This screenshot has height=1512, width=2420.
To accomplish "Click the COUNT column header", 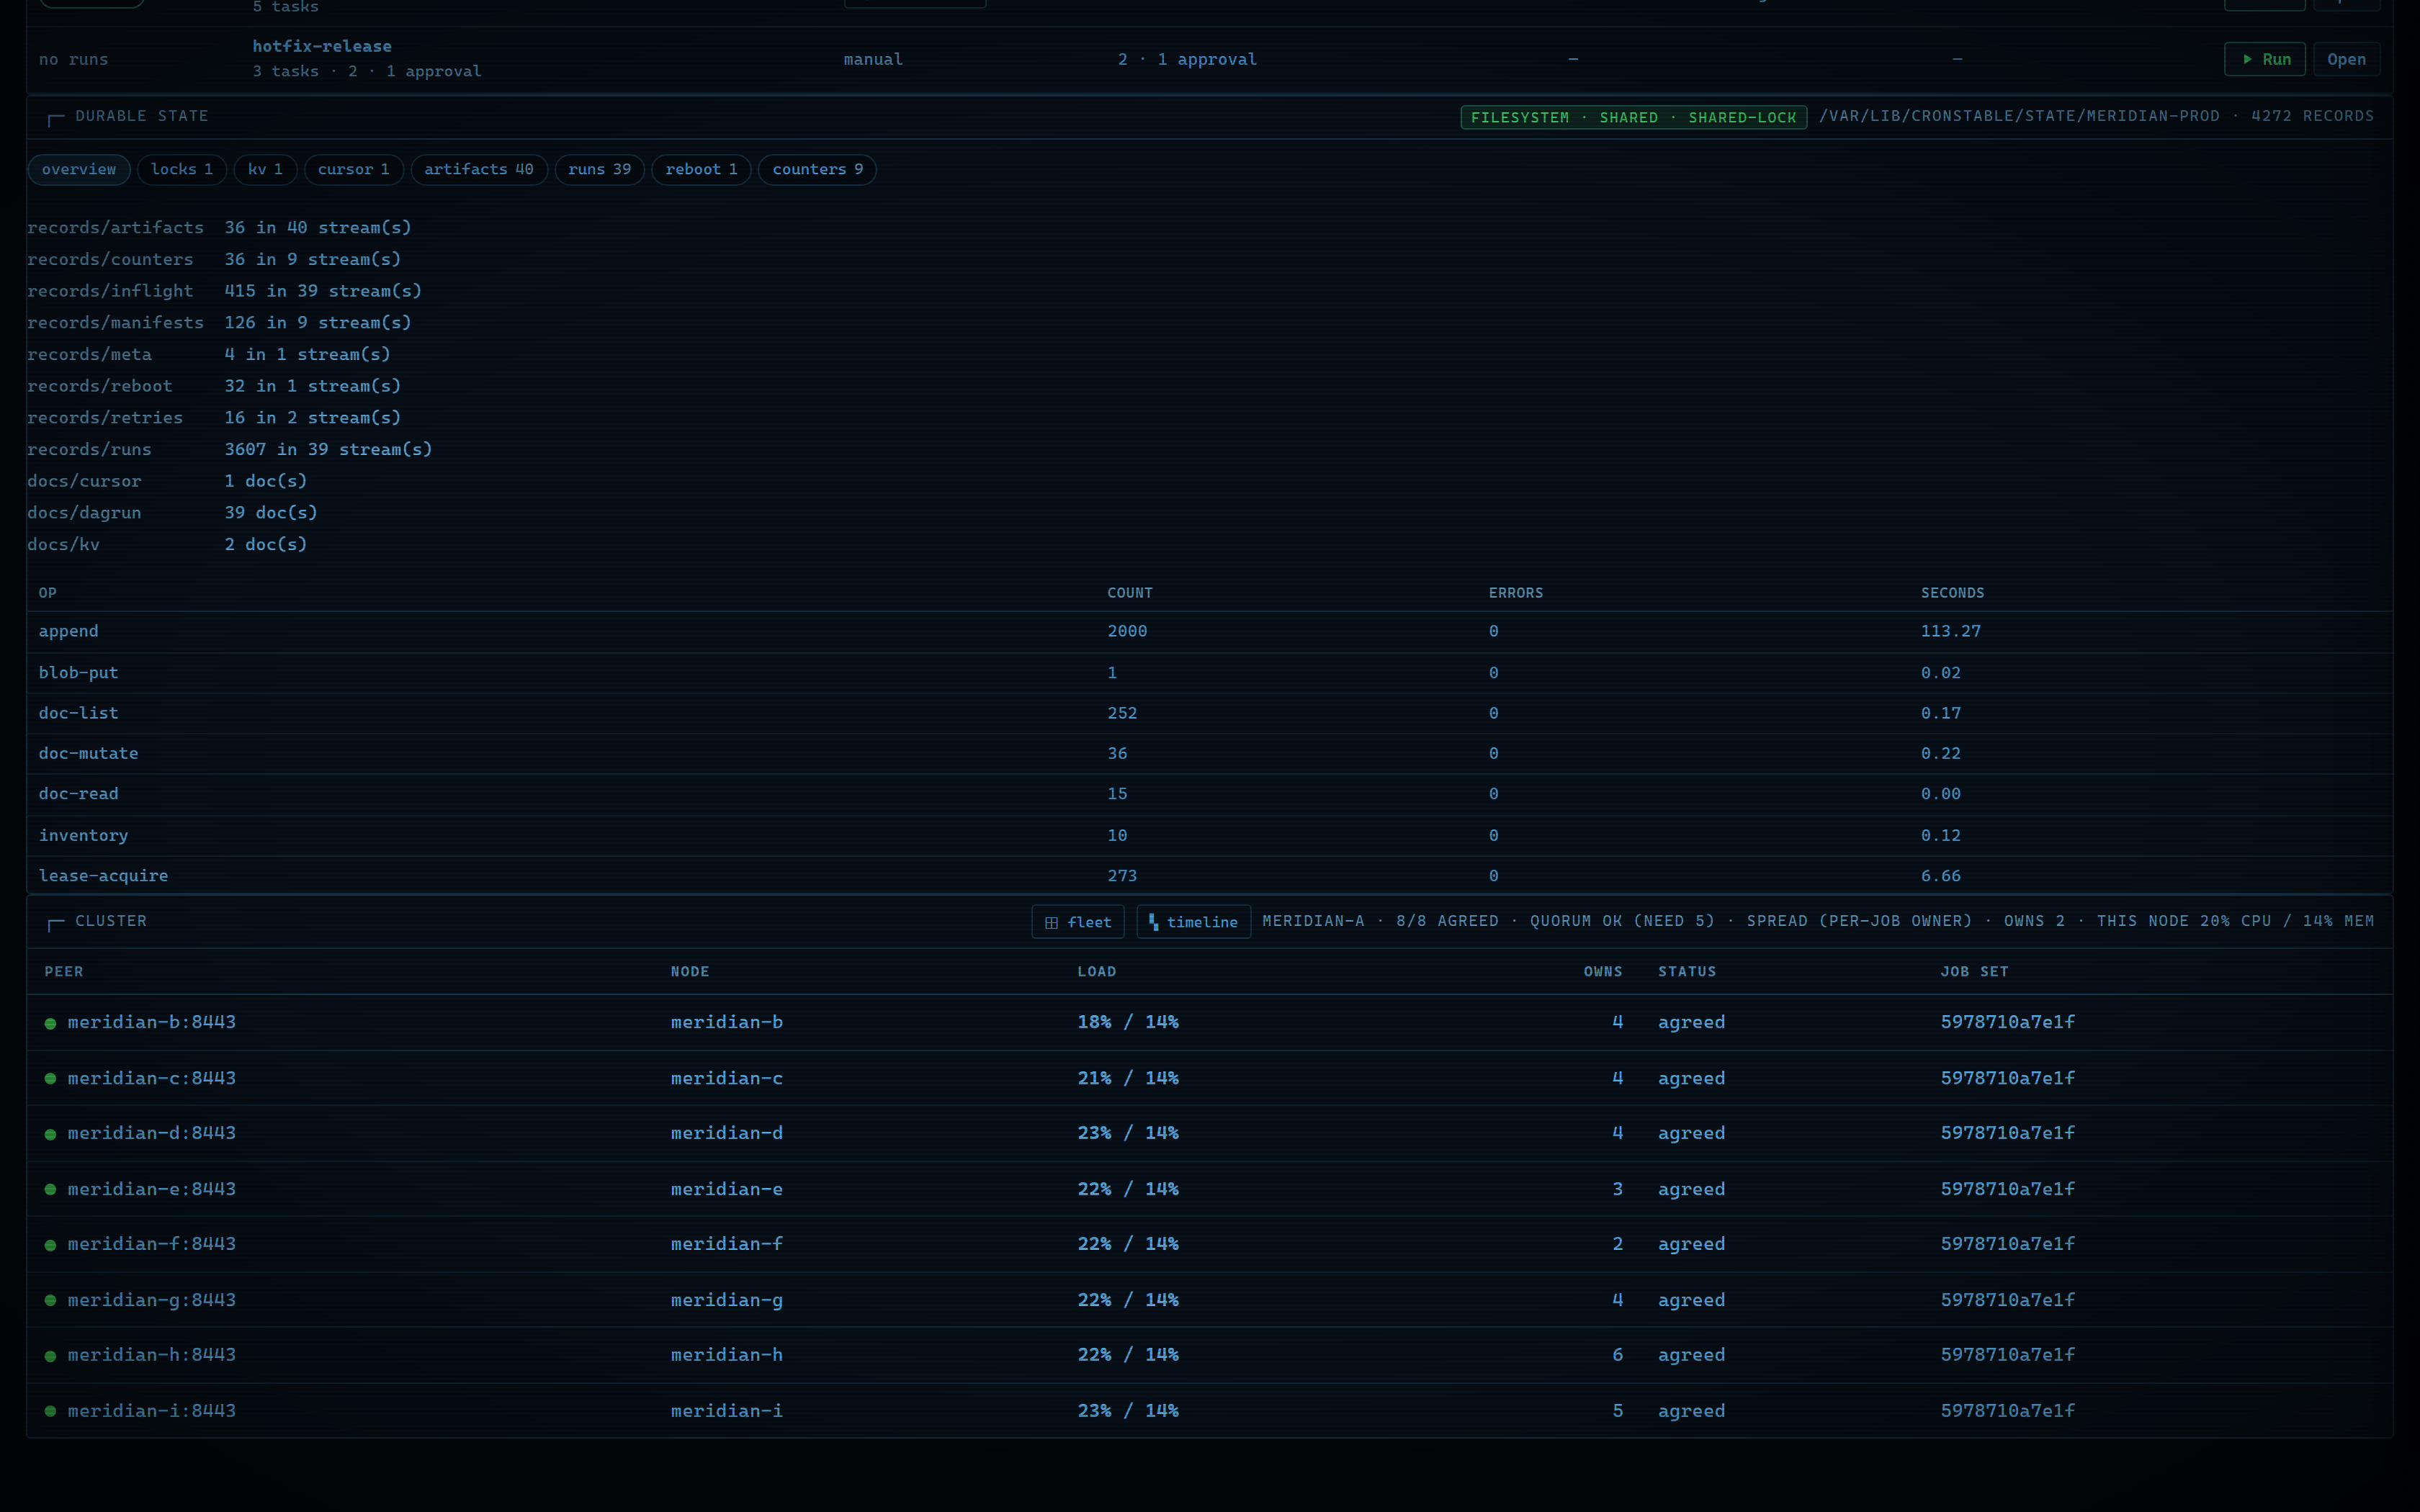I will 1129,593.
